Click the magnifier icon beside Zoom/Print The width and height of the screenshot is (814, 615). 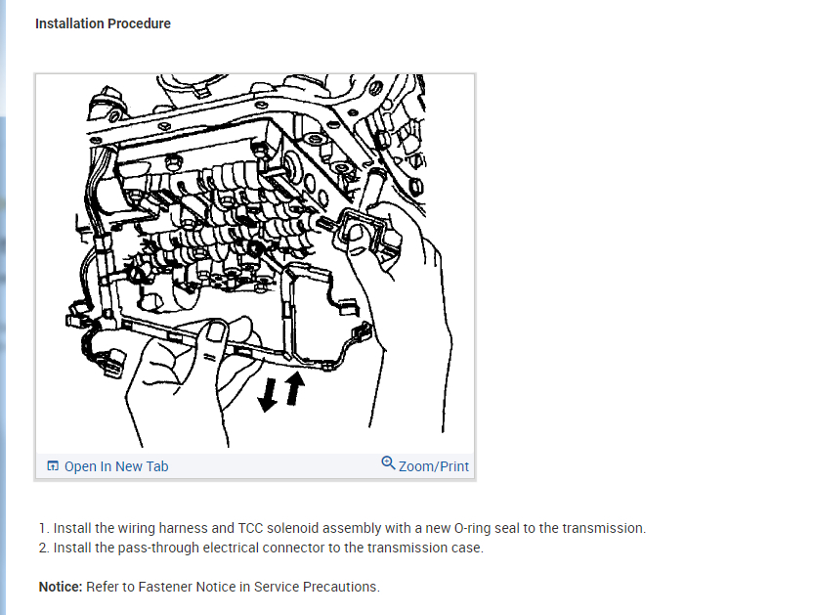coord(388,462)
